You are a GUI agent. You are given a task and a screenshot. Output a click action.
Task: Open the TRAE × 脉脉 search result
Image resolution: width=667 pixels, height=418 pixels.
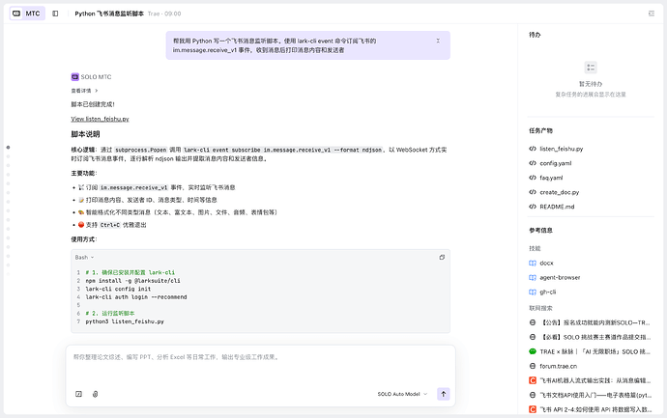[x=594, y=351]
